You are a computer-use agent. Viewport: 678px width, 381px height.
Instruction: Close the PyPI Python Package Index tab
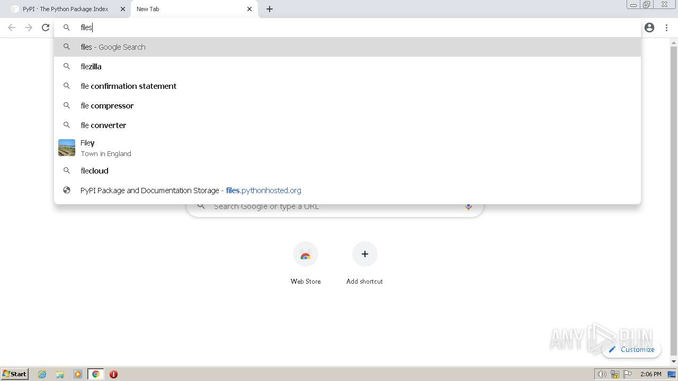click(x=123, y=9)
